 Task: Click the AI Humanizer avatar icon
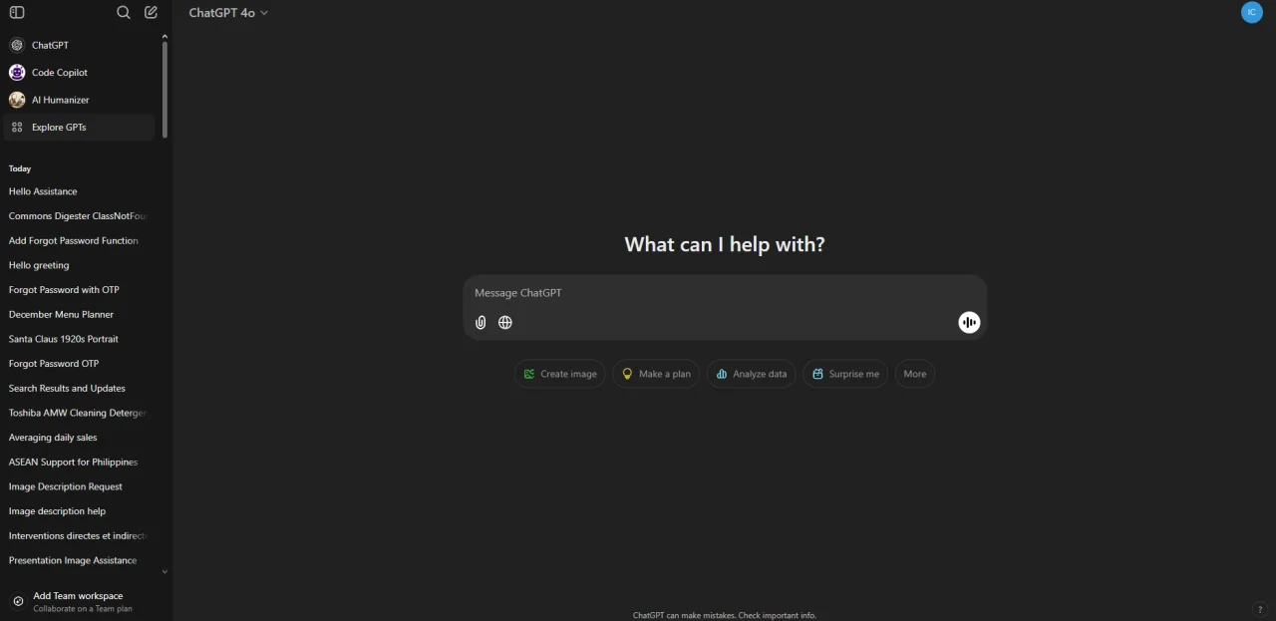17,100
